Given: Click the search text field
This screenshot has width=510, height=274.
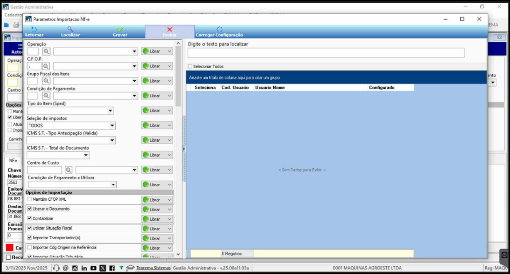Looking at the screenshot, I should pyautogui.click(x=326, y=53).
